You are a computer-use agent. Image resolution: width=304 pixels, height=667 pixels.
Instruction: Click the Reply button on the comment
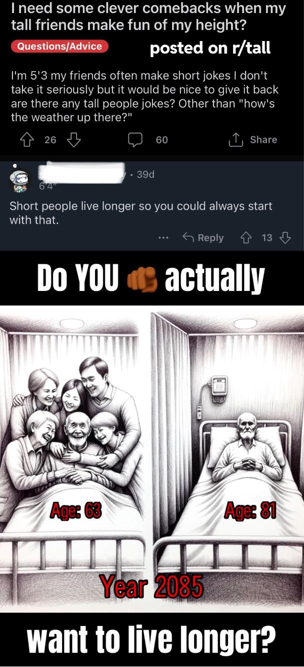[202, 238]
